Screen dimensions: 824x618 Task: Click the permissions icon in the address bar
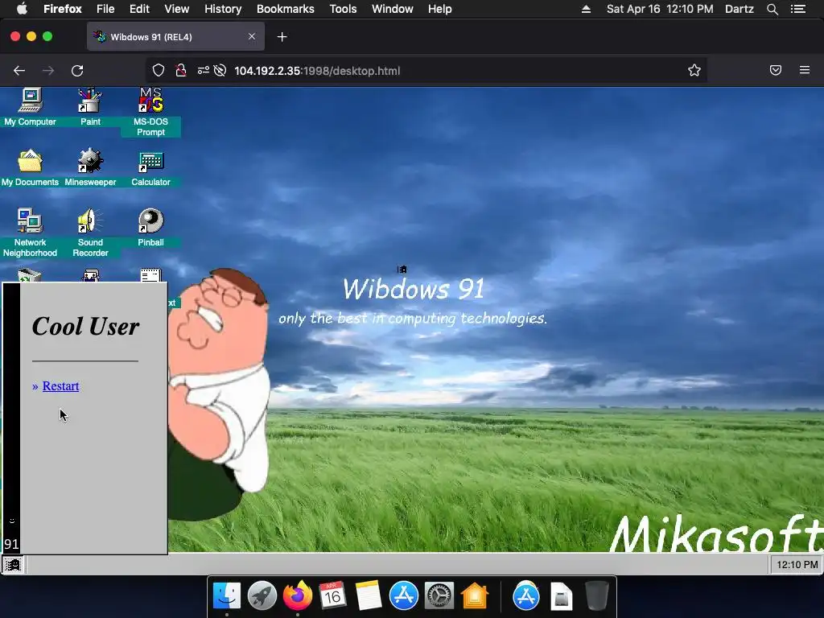[203, 71]
